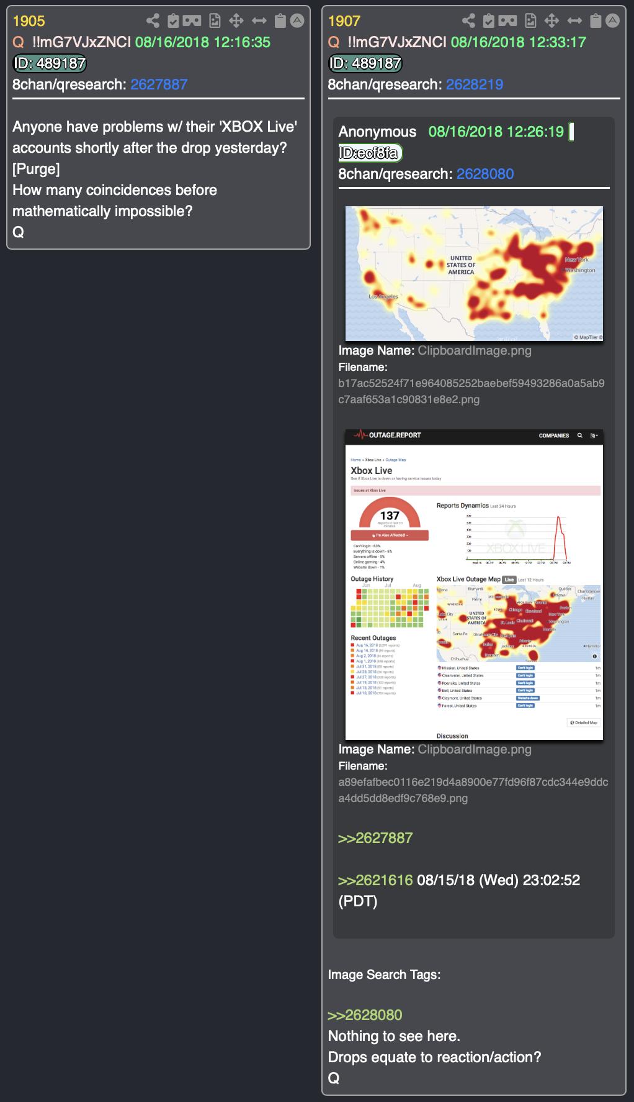Click the Anonymous poster name

pyautogui.click(x=377, y=132)
